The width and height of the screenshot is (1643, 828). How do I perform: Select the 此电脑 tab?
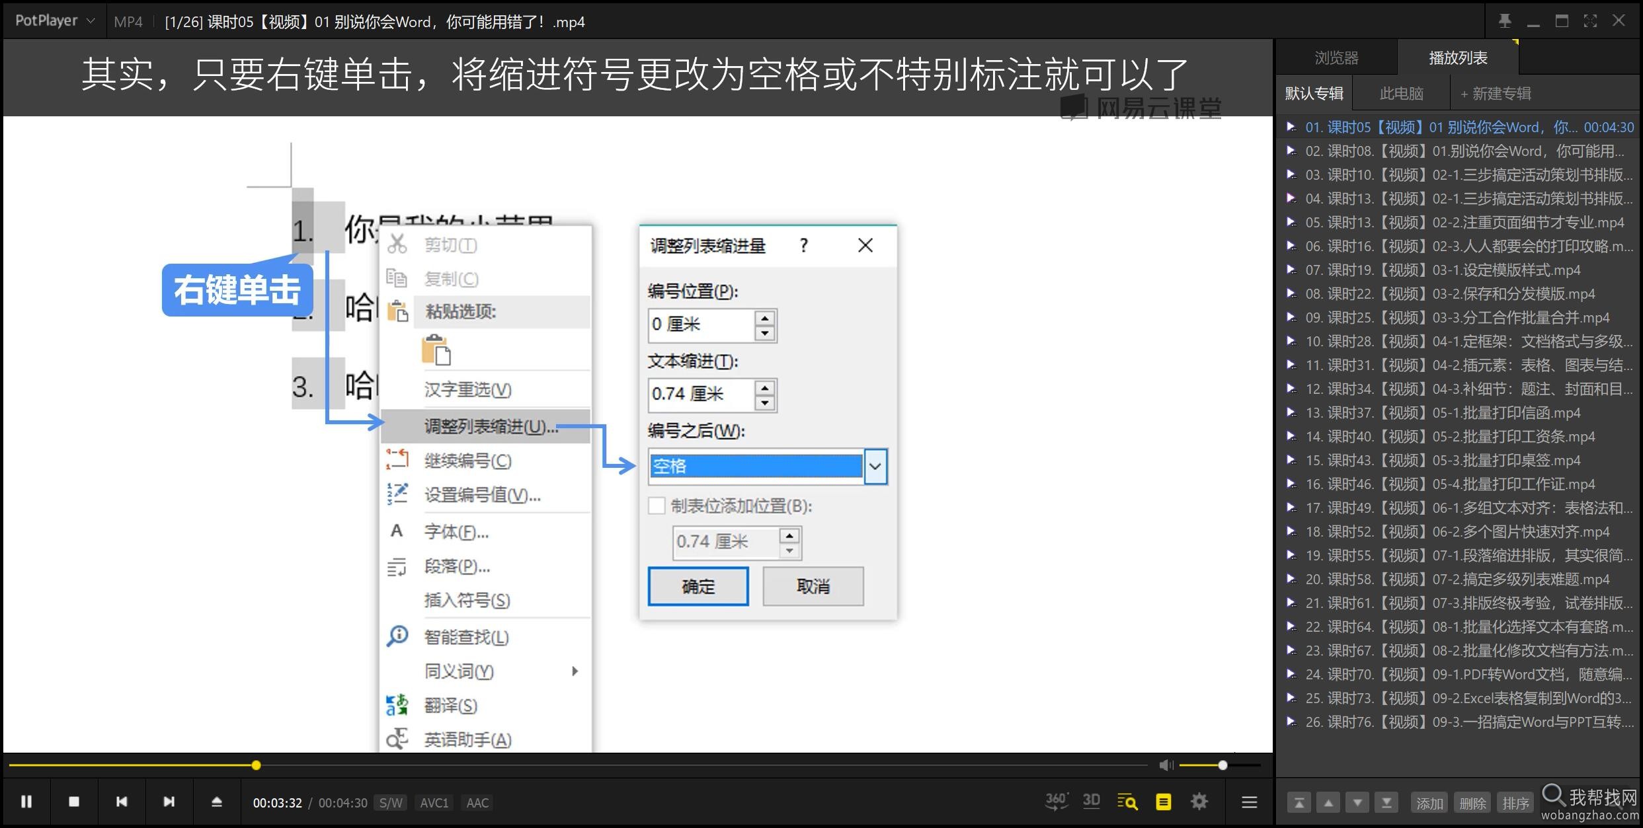[1402, 93]
